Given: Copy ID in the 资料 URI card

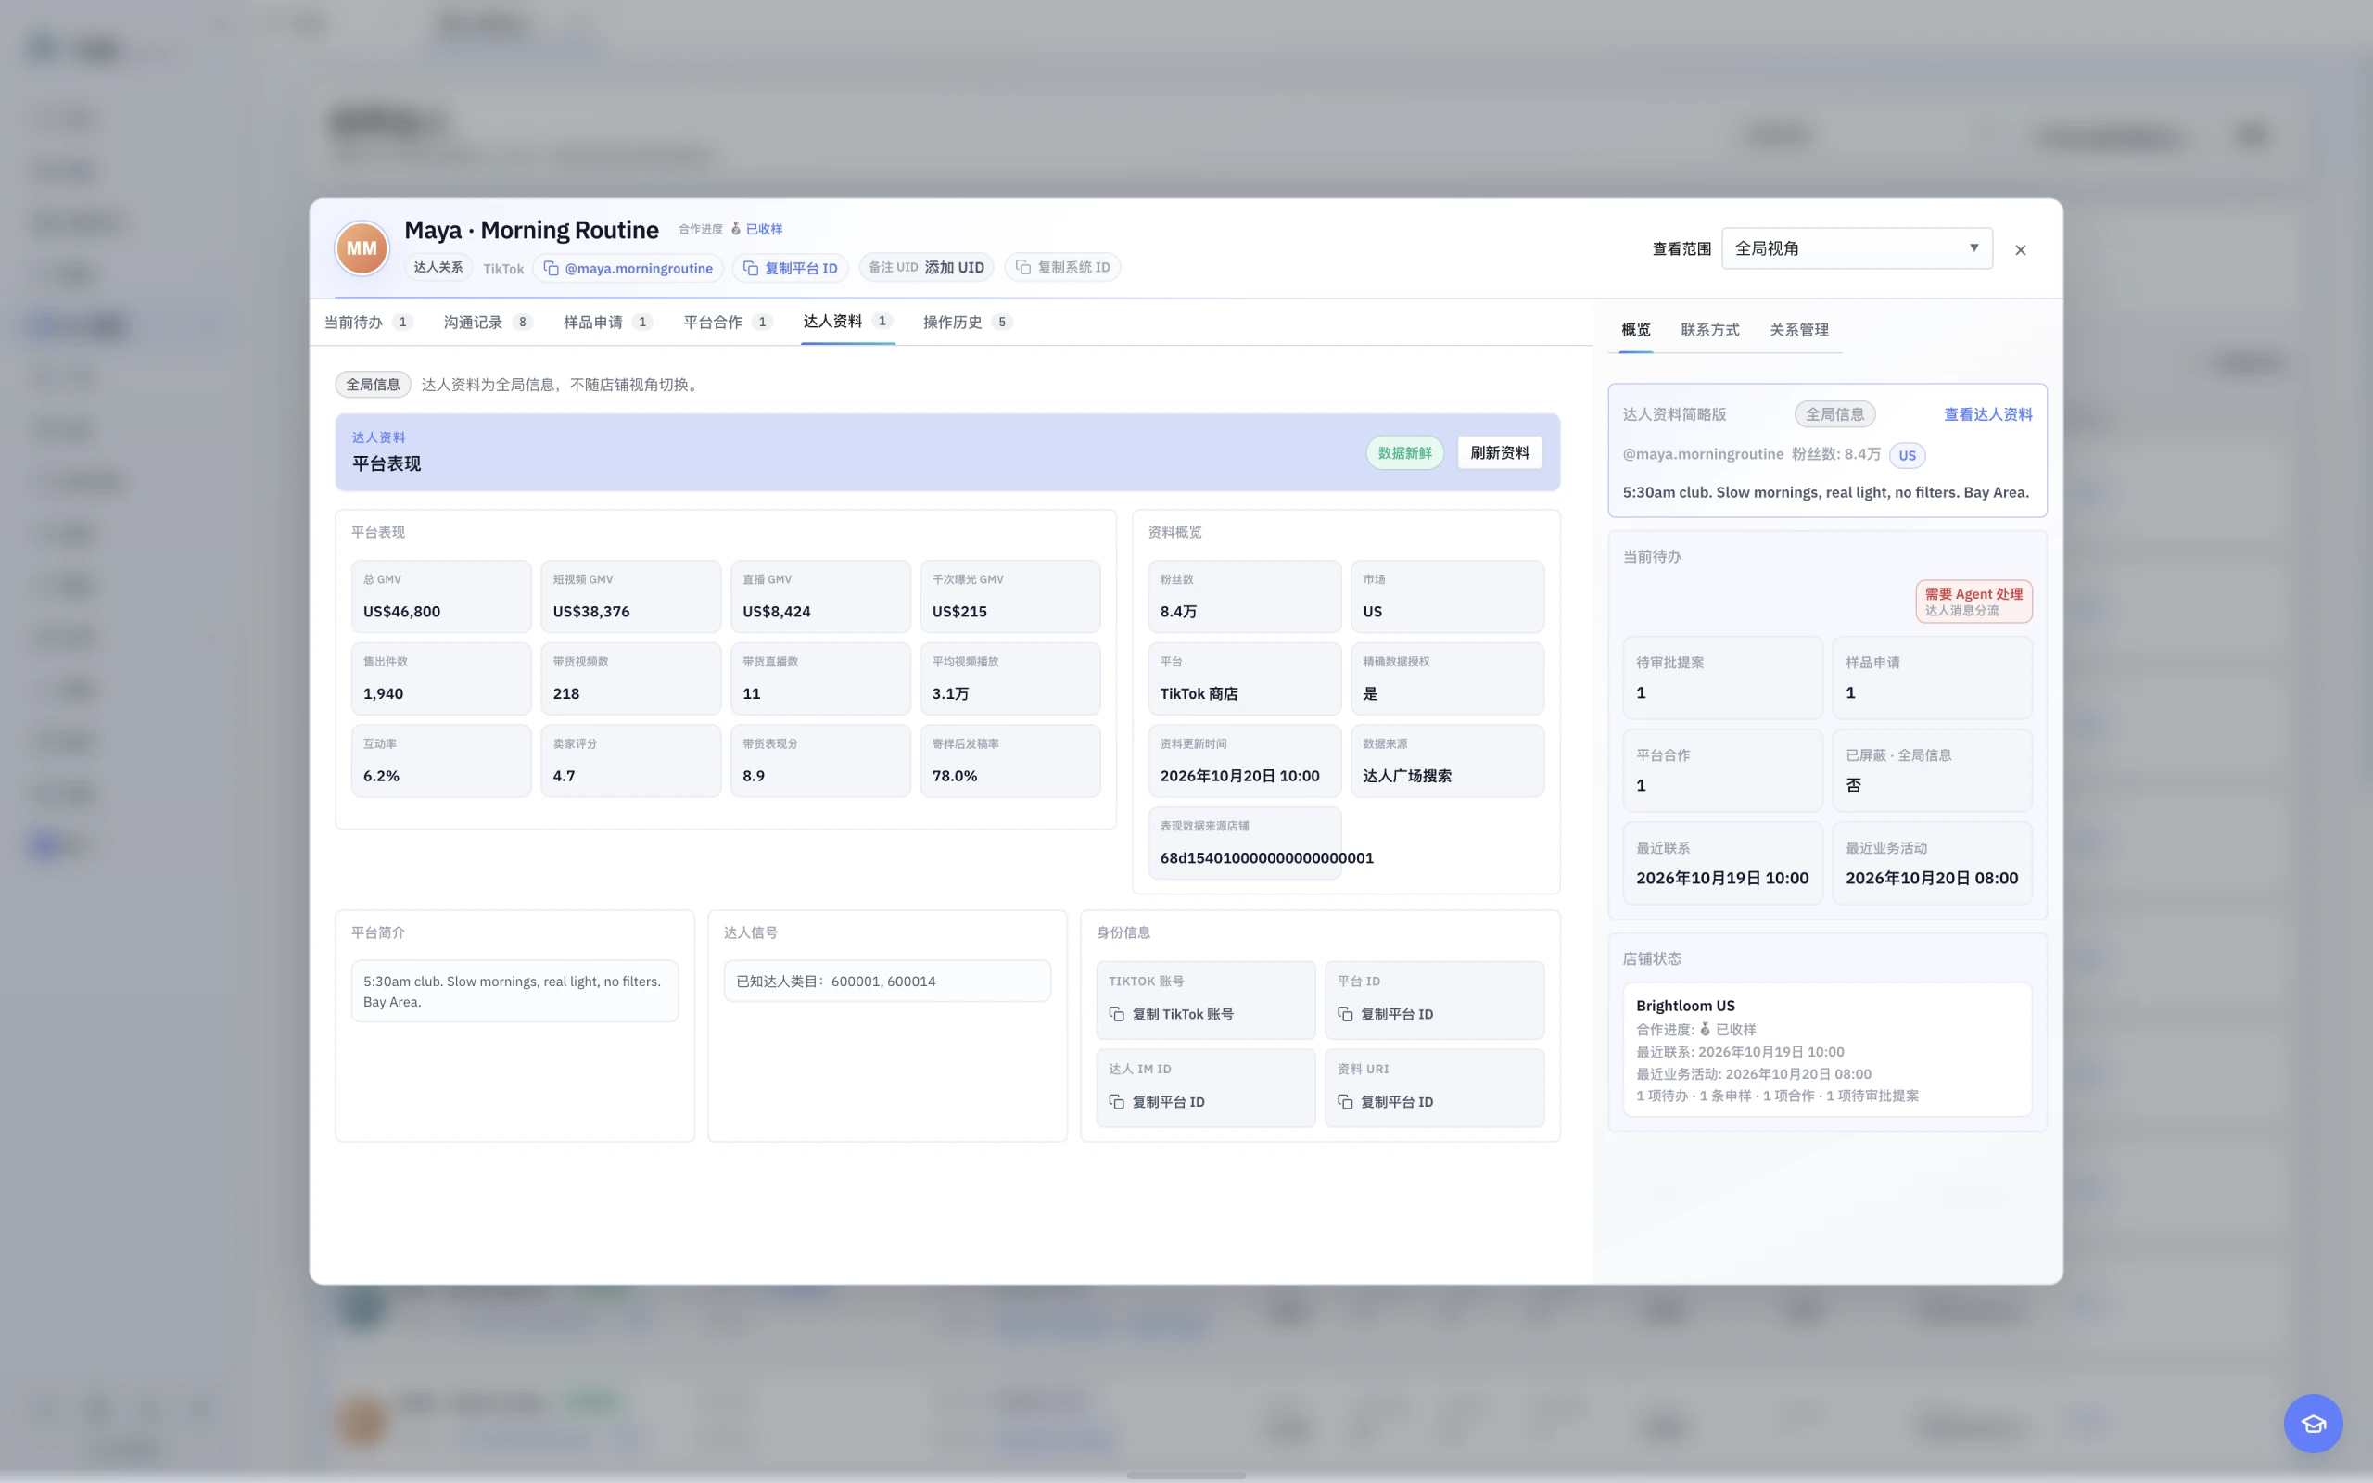Looking at the screenshot, I should point(1385,1101).
